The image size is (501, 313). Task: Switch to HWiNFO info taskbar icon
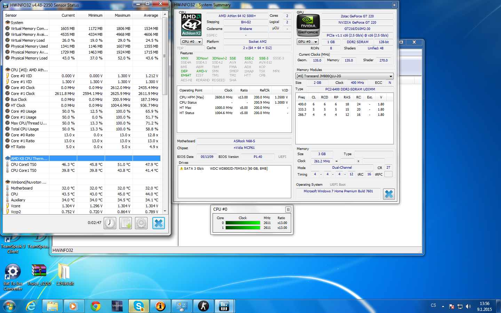(x=160, y=306)
